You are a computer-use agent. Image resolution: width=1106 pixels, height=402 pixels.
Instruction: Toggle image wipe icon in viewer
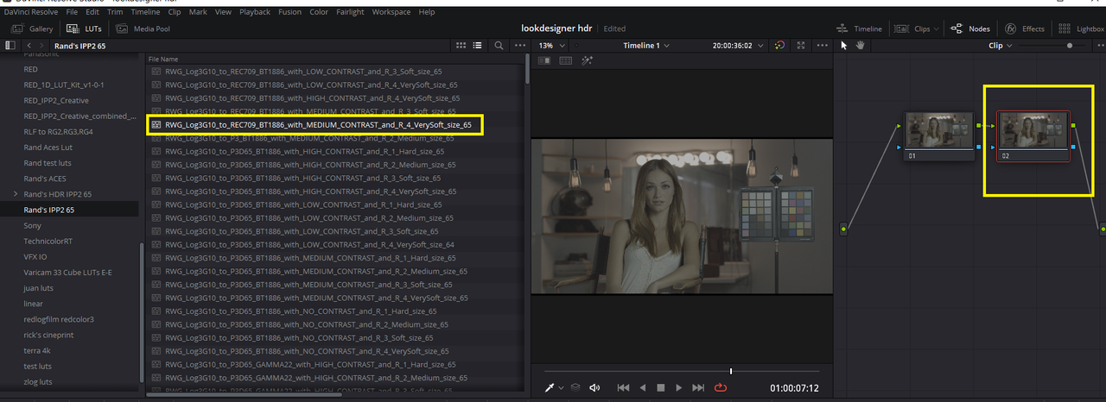point(544,60)
